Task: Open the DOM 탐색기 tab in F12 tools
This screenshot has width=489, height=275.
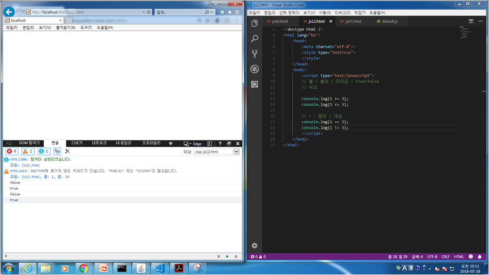Action: [29, 143]
